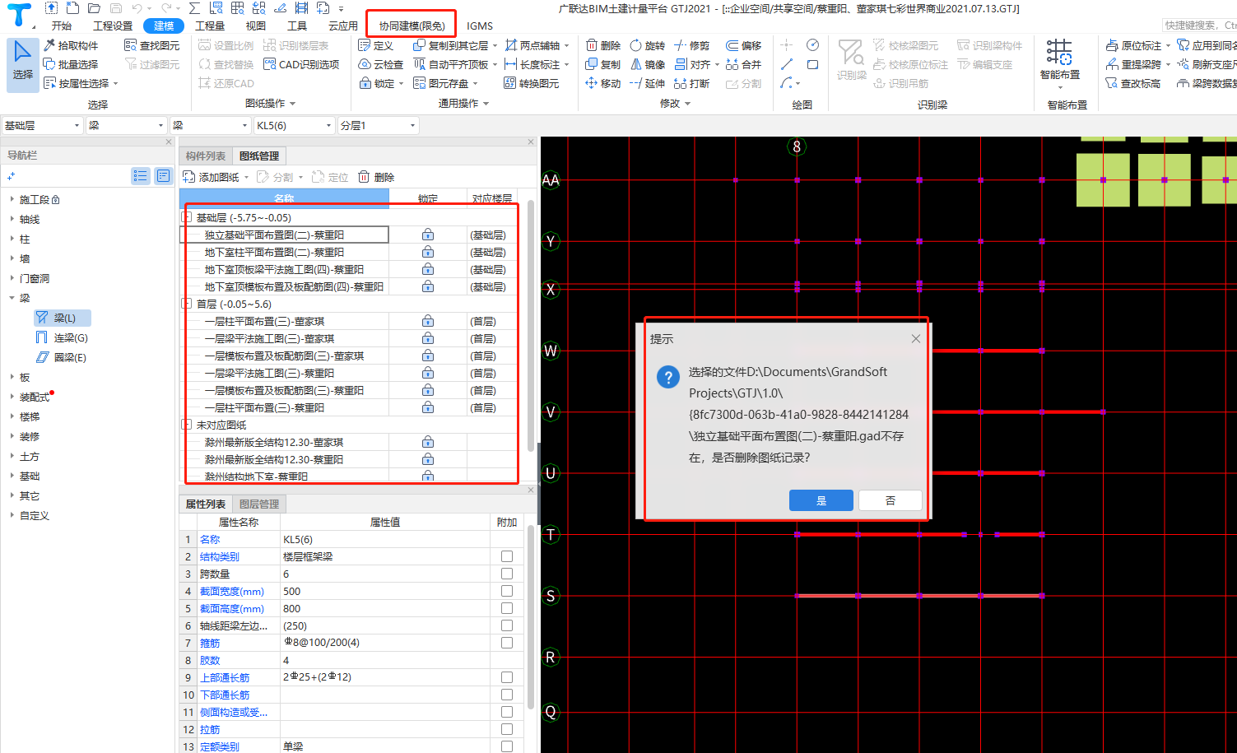Toggle lock for 独立基础平面布置图(二)-蔡重阳

[x=428, y=235]
